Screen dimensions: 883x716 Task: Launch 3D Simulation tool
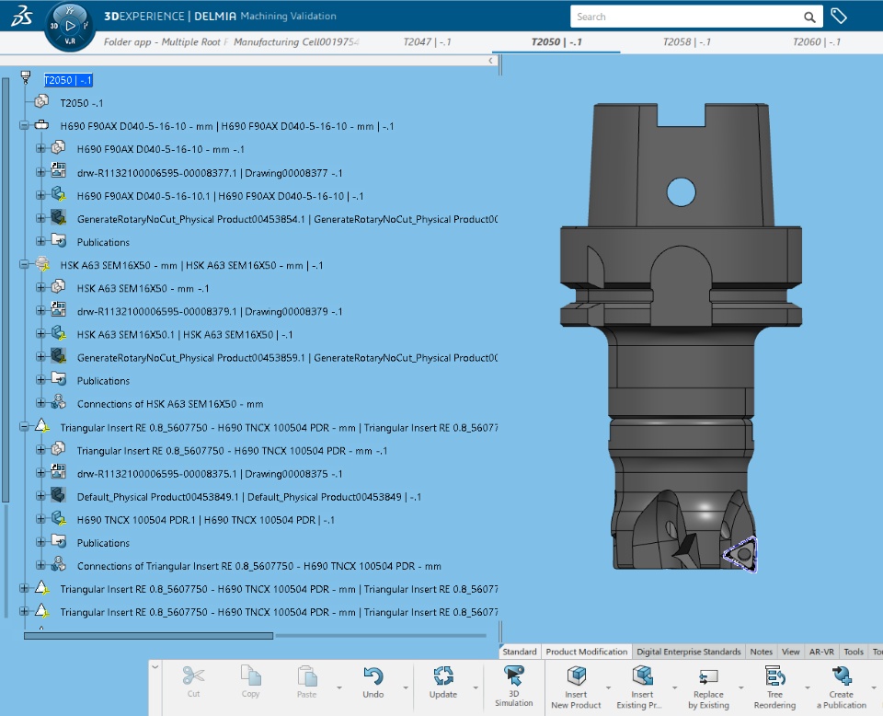pos(513,675)
